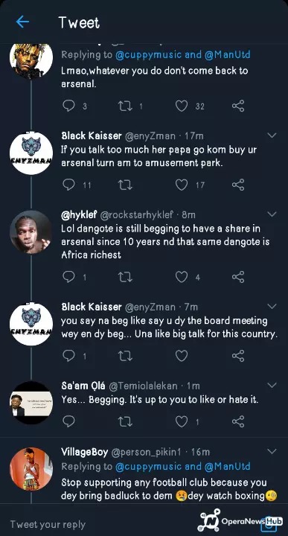Open chevron menu on VillageBoy's tweet
This screenshot has width=288, height=536.
point(272,452)
